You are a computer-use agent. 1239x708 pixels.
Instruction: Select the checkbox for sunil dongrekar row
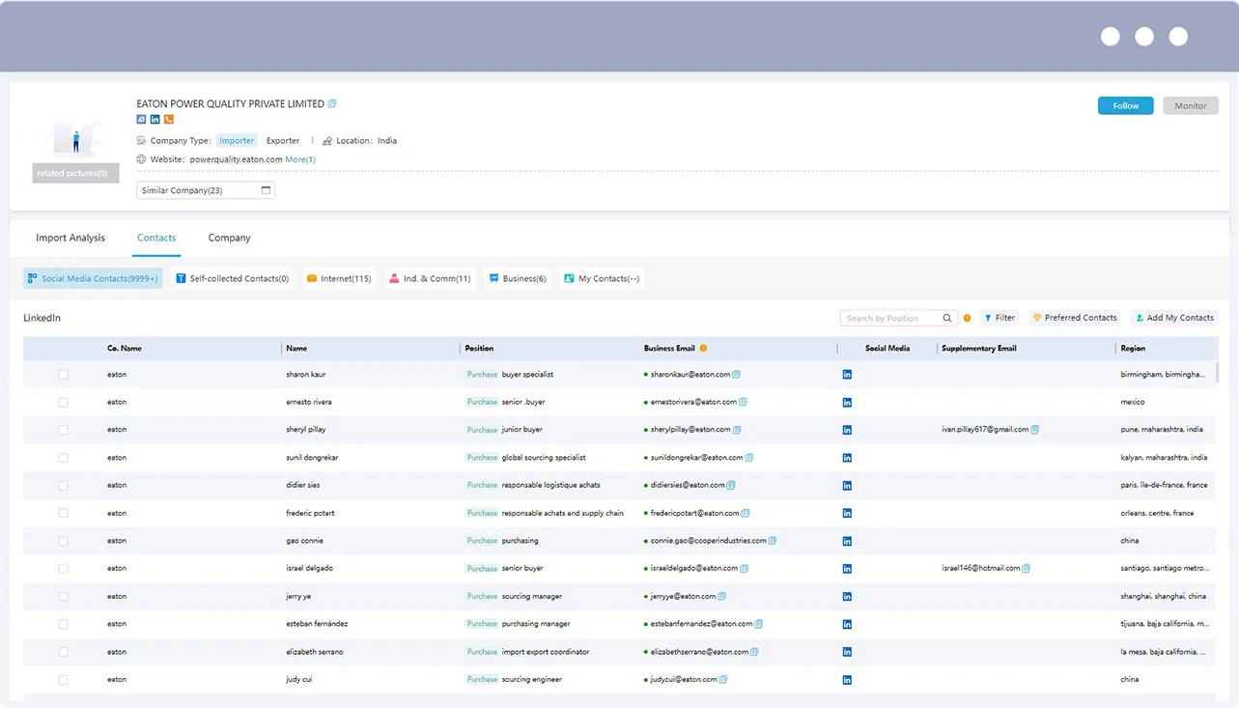[63, 458]
